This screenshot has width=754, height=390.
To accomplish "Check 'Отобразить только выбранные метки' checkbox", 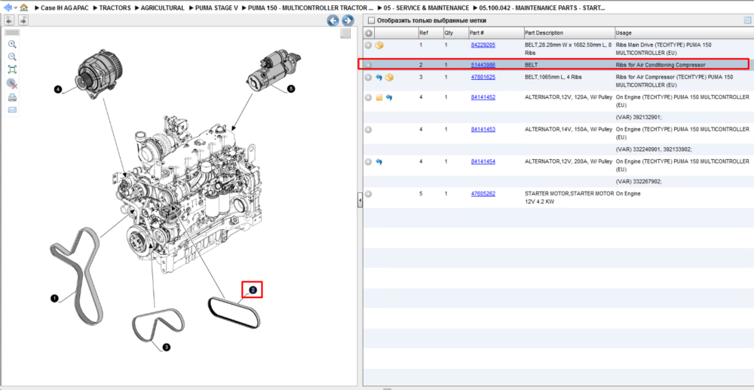I will (x=371, y=20).
